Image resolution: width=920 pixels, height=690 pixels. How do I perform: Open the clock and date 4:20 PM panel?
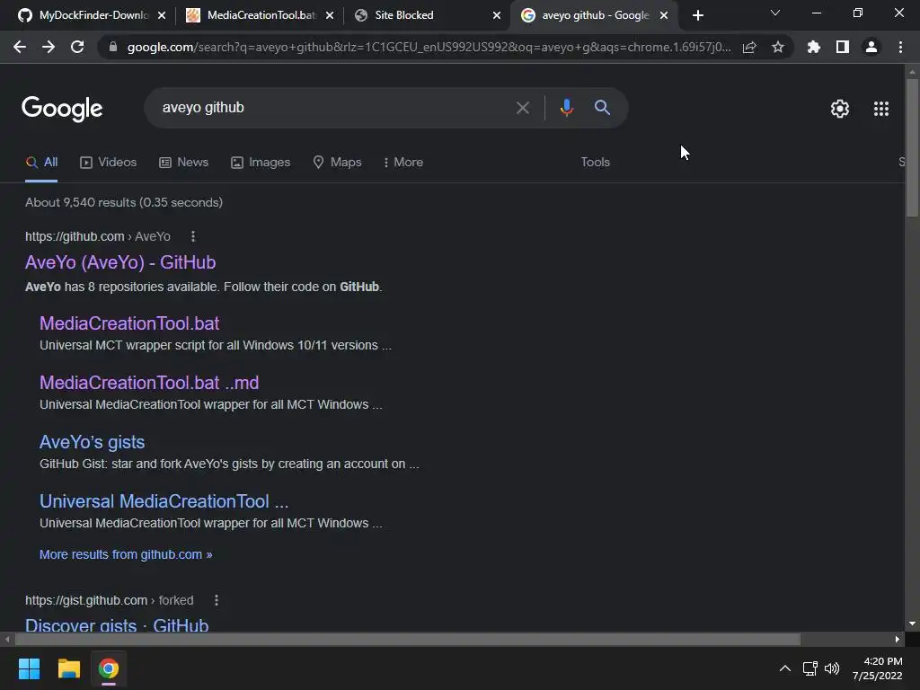(x=878, y=668)
